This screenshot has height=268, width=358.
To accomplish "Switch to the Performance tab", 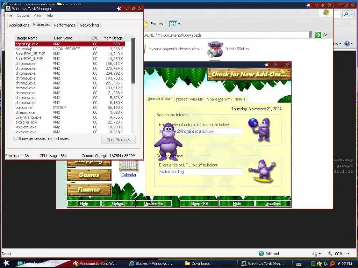I will click(x=65, y=25).
